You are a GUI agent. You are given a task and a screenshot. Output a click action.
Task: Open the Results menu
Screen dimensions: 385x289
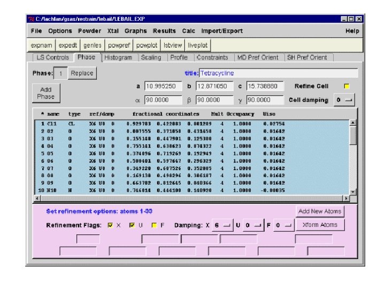tap(164, 31)
